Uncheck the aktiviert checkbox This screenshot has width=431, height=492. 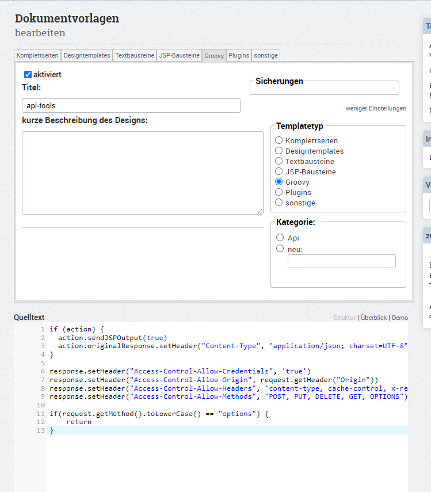point(28,75)
